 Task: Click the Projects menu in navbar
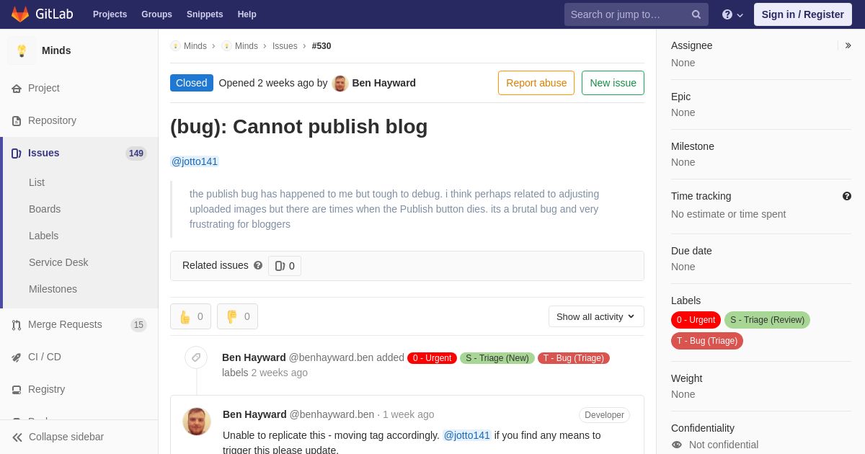[x=110, y=14]
